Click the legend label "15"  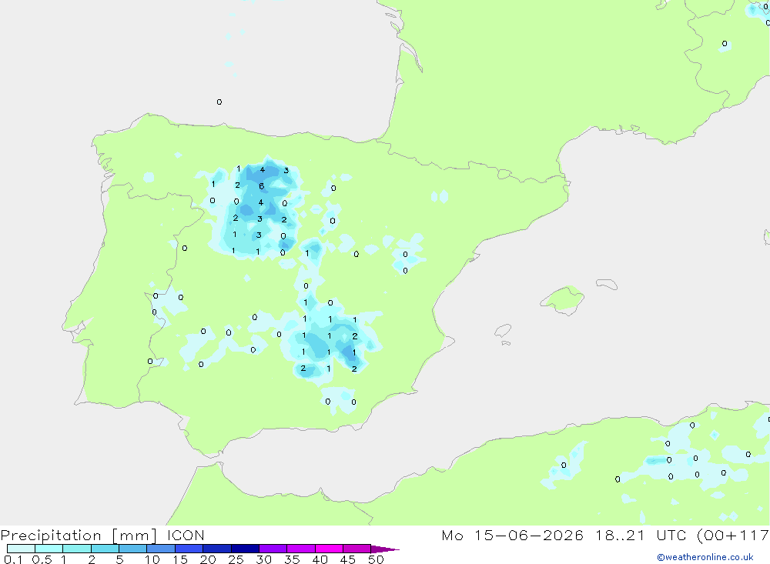click(x=180, y=559)
